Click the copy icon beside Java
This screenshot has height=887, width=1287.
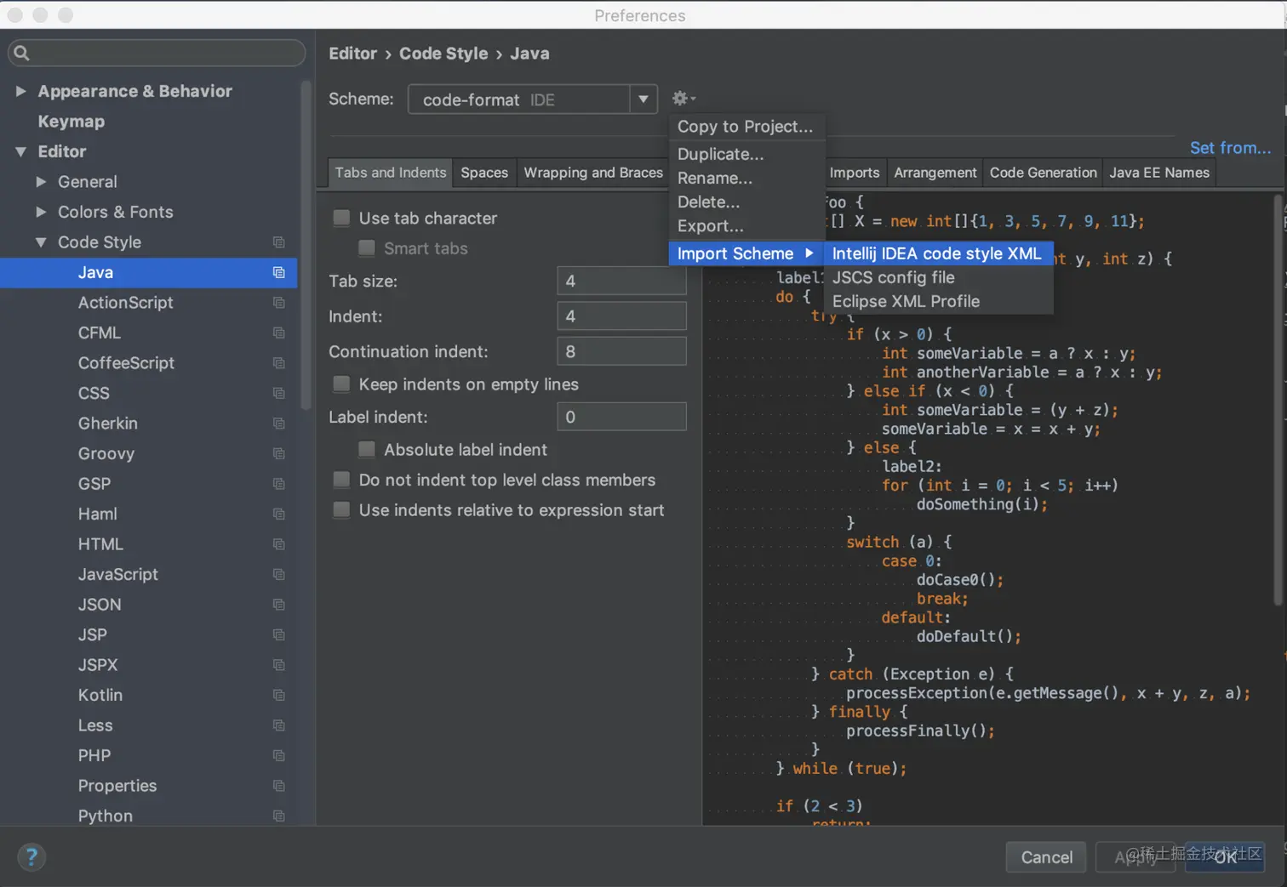tap(278, 272)
